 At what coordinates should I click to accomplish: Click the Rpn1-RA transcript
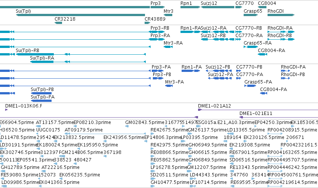[x=190, y=32]
